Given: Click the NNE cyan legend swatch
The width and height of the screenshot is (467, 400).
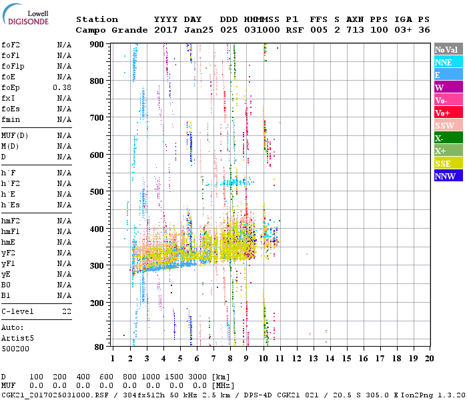Looking at the screenshot, I should pos(448,62).
